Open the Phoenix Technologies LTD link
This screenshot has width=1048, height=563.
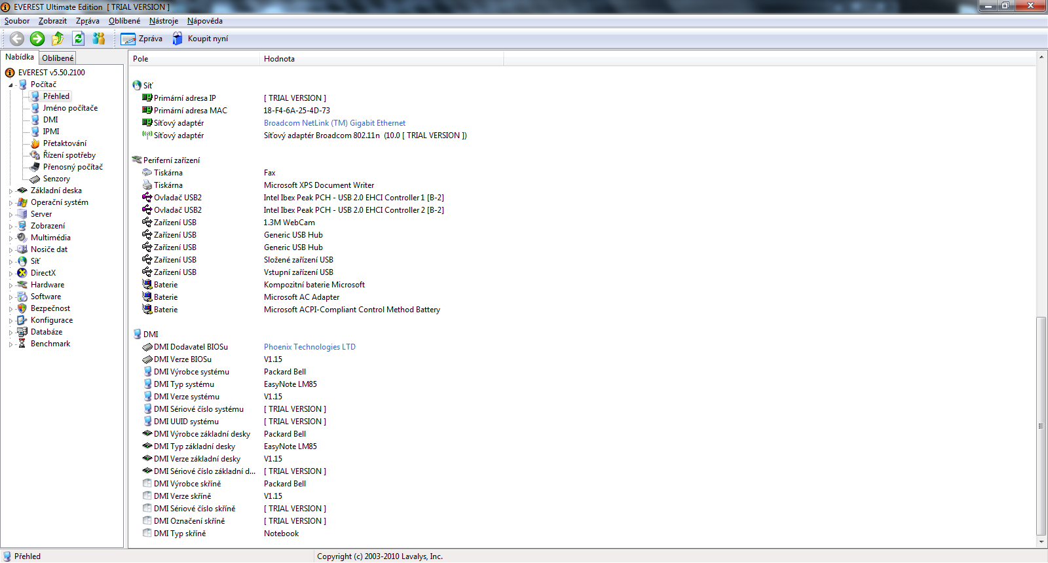click(310, 347)
